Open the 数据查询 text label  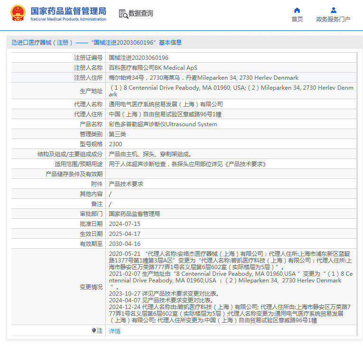141,14
